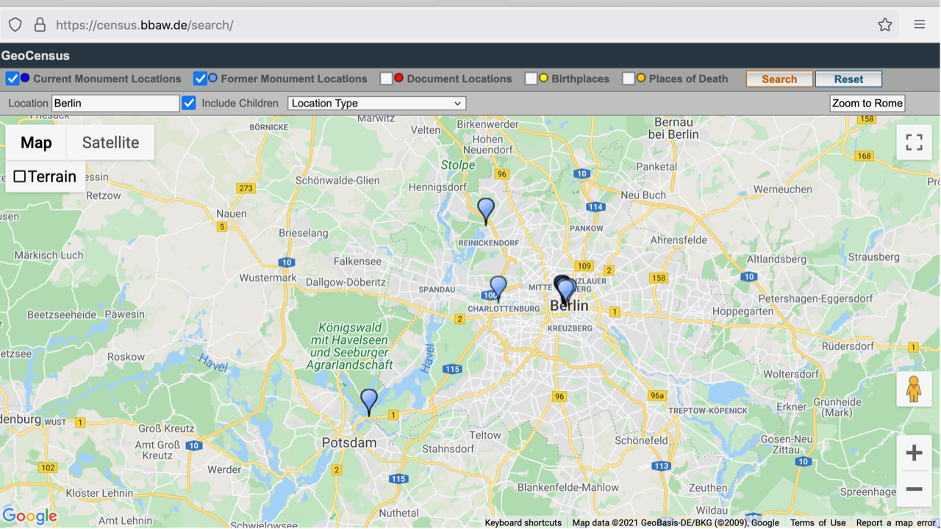Click the map marker near Potsdam
The height and width of the screenshot is (529, 941).
(369, 402)
